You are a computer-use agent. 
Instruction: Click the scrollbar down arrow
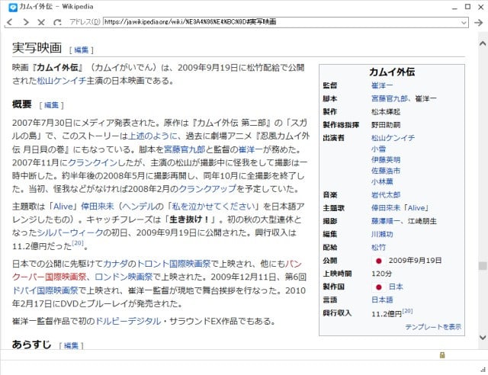pos(483,338)
